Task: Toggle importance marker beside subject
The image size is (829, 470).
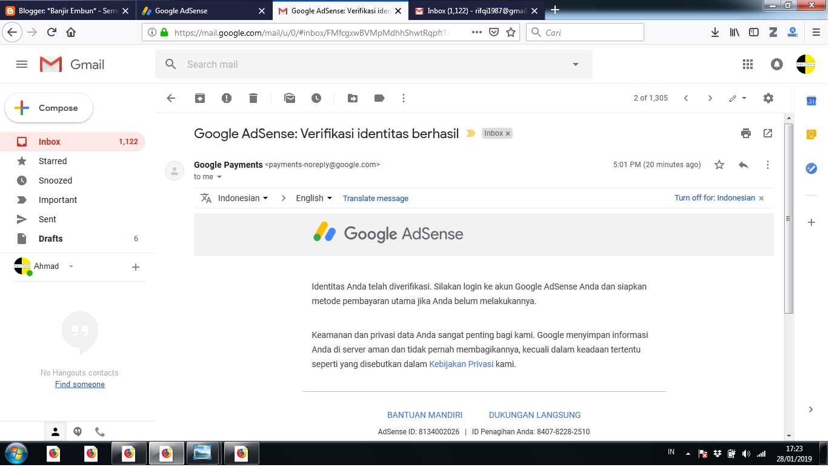Action: 470,133
